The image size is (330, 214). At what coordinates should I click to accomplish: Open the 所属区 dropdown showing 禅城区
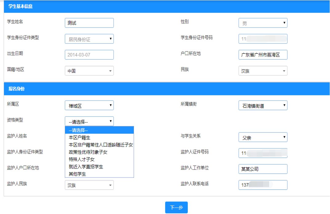tap(89, 105)
